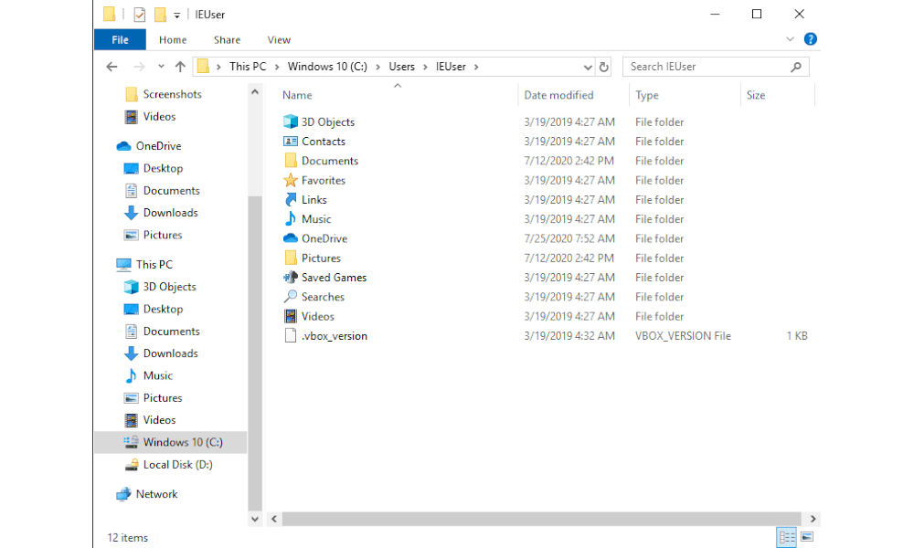The height and width of the screenshot is (548, 914).
Task: Switch to Details view icon in status bar
Action: point(787,537)
